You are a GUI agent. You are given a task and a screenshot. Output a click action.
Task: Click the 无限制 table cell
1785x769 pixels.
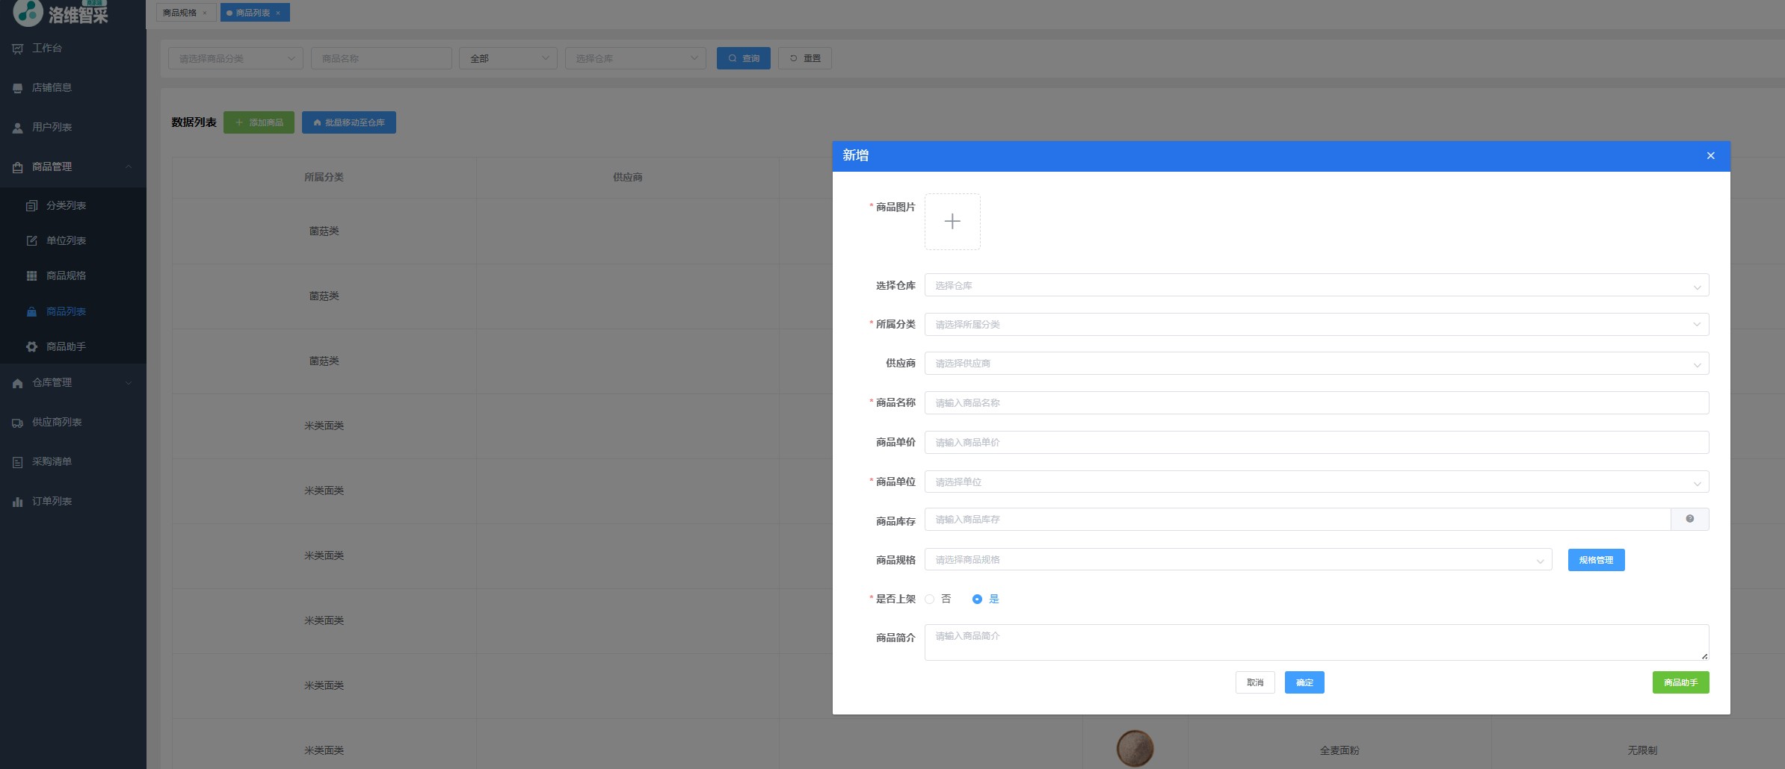pos(1642,750)
